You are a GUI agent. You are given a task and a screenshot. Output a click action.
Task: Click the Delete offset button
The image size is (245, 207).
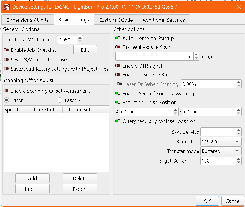(80, 178)
